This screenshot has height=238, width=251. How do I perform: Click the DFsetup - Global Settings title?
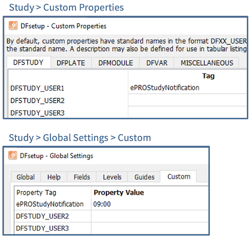coord(57,156)
